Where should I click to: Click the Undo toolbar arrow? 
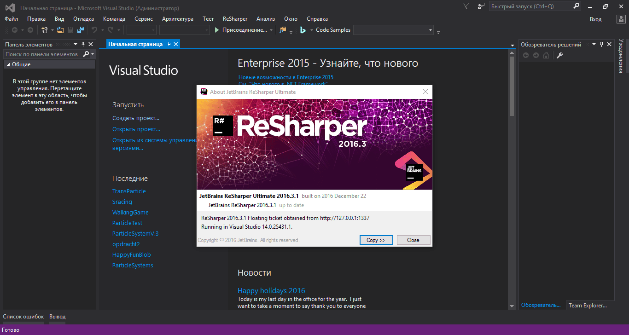tap(94, 30)
